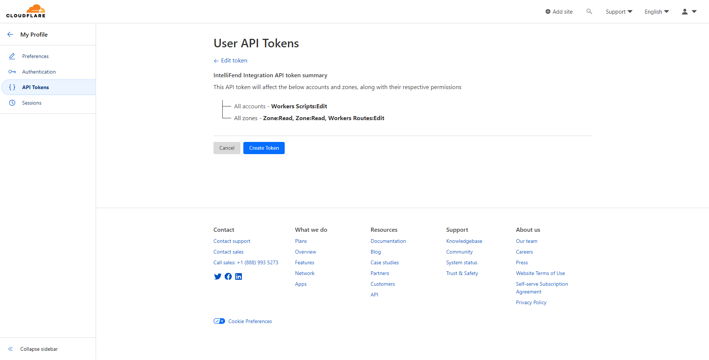The image size is (709, 360).
Task: Click the Call sales phone number
Action: click(x=246, y=262)
